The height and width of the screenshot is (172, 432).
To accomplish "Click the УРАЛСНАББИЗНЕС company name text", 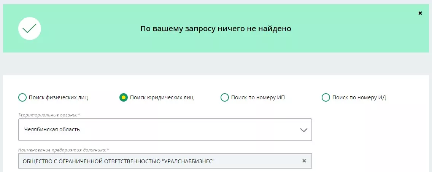I will [189, 161].
